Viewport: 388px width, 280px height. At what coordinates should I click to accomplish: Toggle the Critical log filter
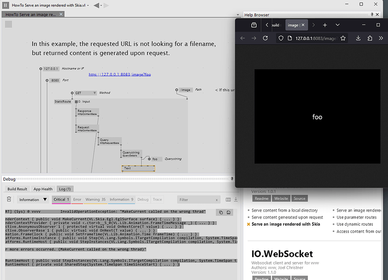click(x=62, y=199)
